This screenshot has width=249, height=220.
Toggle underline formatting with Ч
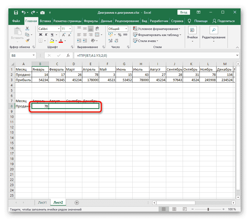point(52,34)
